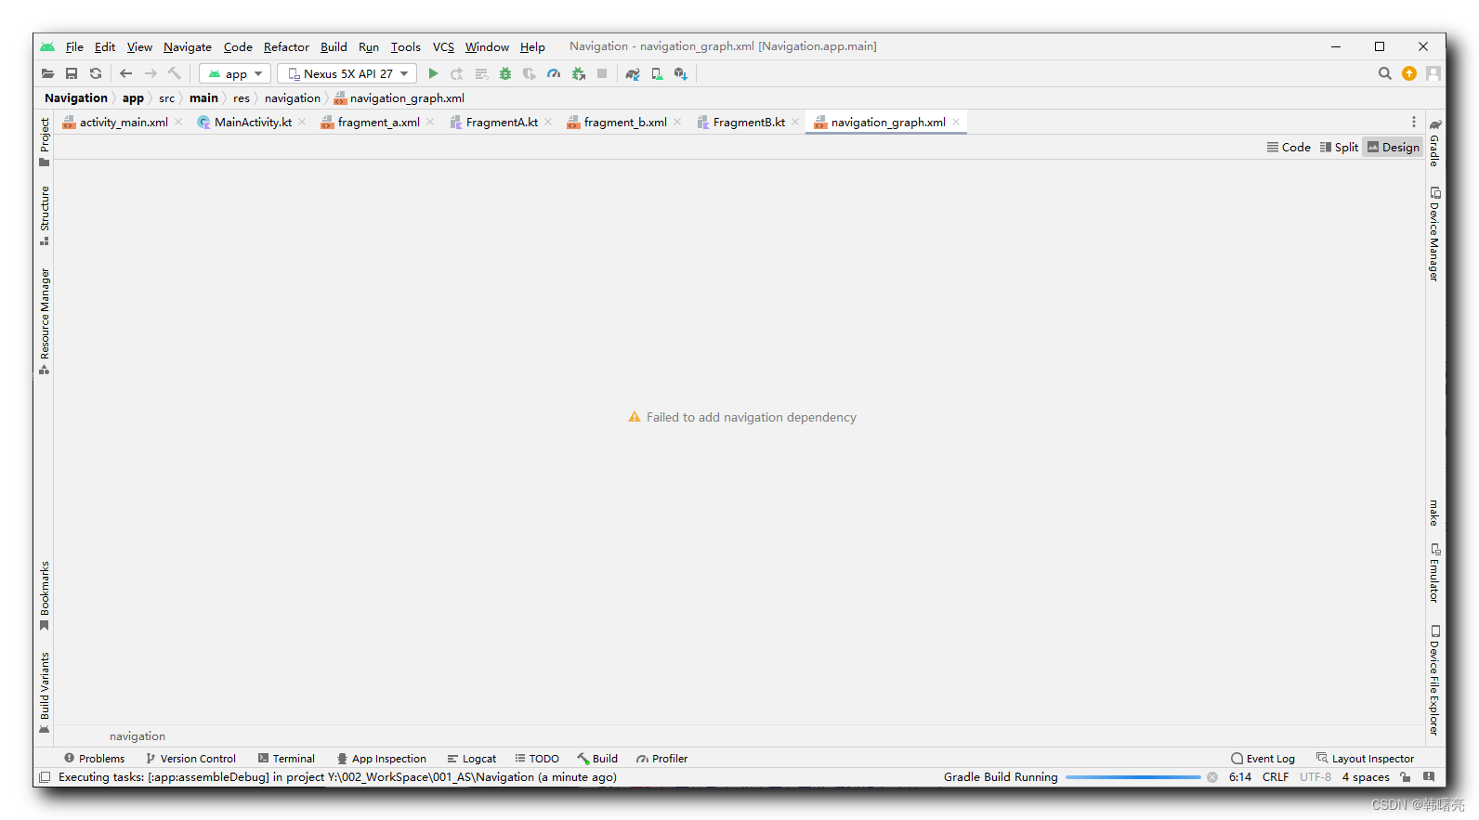Open the VCS menu
Image resolution: width=1479 pixels, height=820 pixels.
pos(443,46)
